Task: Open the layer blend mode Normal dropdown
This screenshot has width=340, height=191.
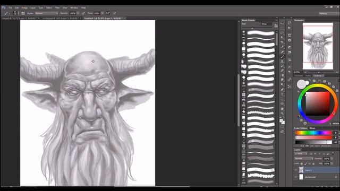Action: coord(303,159)
